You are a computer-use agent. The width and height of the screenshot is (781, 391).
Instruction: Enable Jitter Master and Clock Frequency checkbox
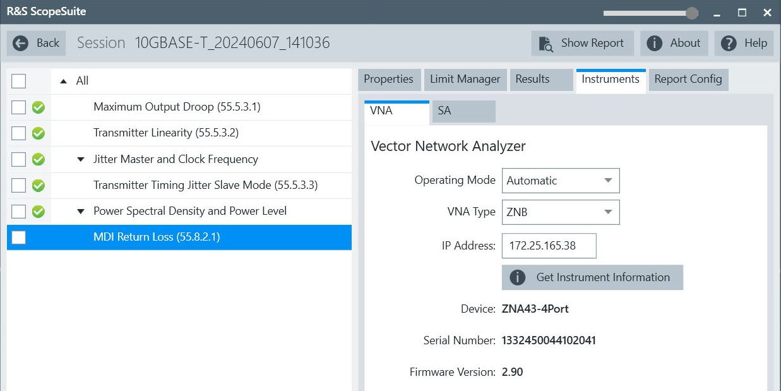[19, 159]
